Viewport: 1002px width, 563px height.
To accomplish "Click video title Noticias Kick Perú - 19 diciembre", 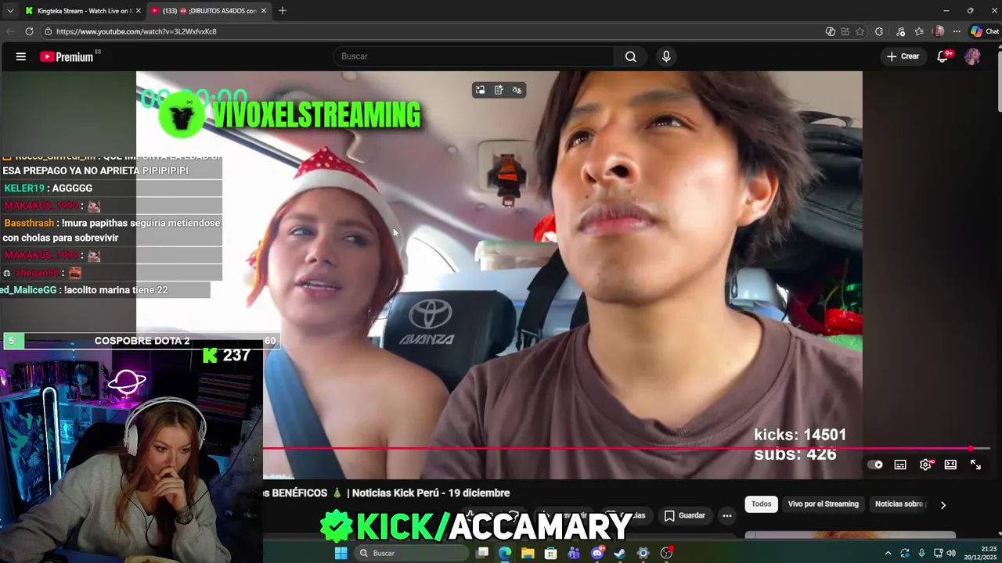I will click(x=431, y=493).
